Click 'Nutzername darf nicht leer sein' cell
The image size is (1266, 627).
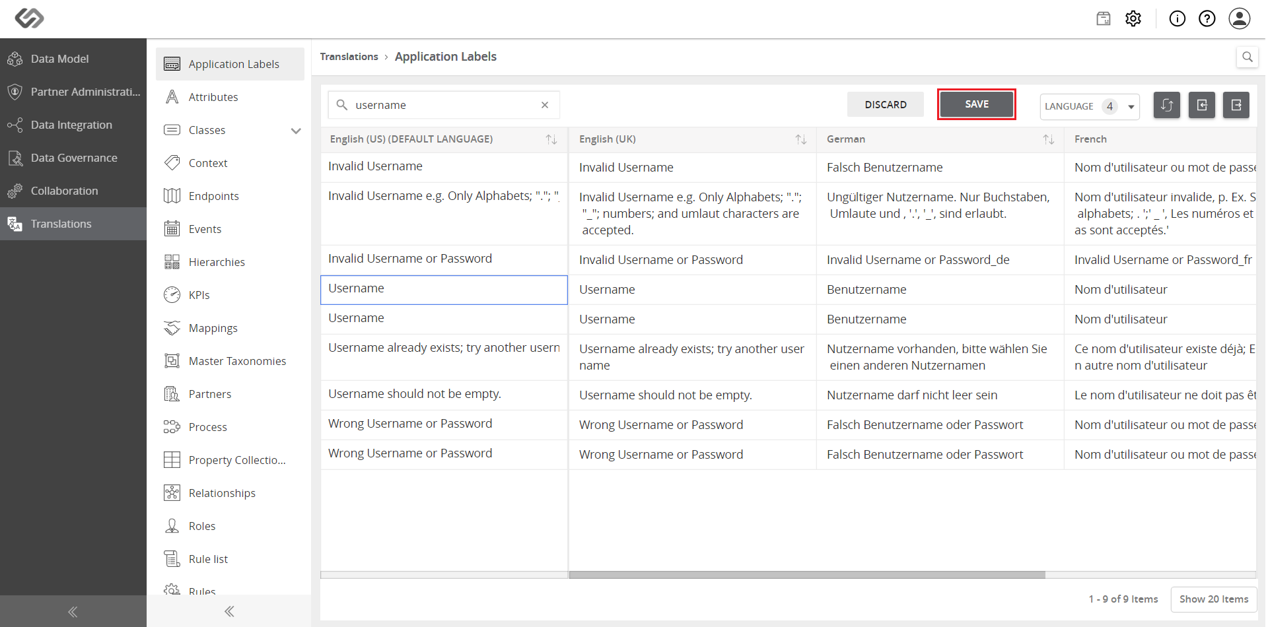pyautogui.click(x=940, y=395)
